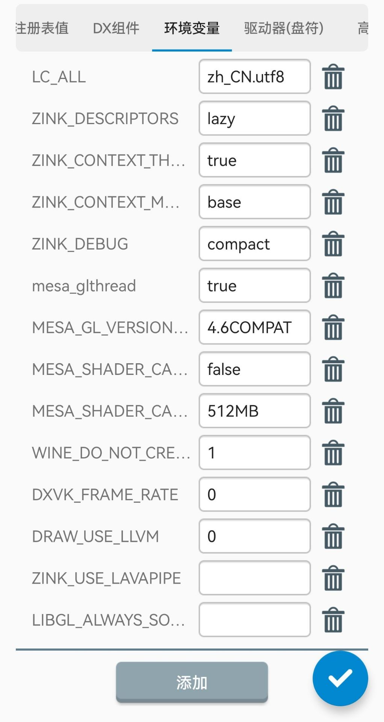Trash the mesa_glthread variable
This screenshot has height=722, width=384.
[333, 285]
